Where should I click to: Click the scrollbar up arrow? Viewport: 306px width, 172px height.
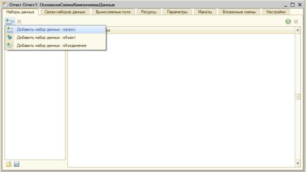[x=297, y=30]
